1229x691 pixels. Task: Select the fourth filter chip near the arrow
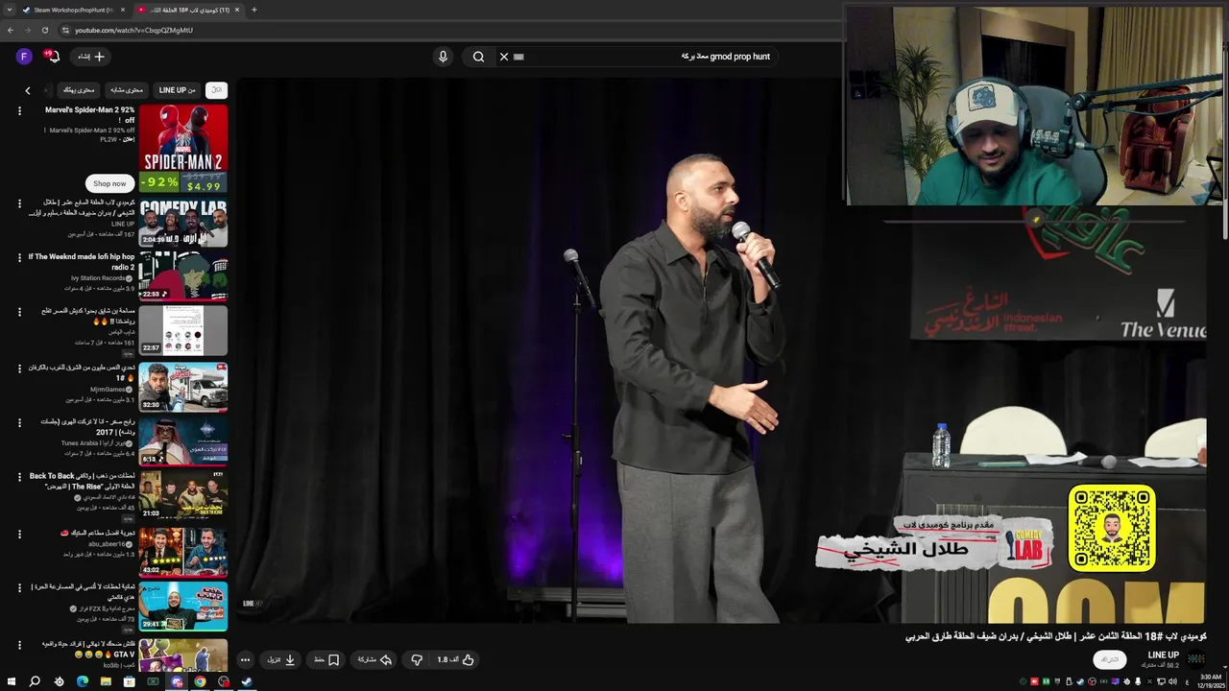tap(80, 90)
